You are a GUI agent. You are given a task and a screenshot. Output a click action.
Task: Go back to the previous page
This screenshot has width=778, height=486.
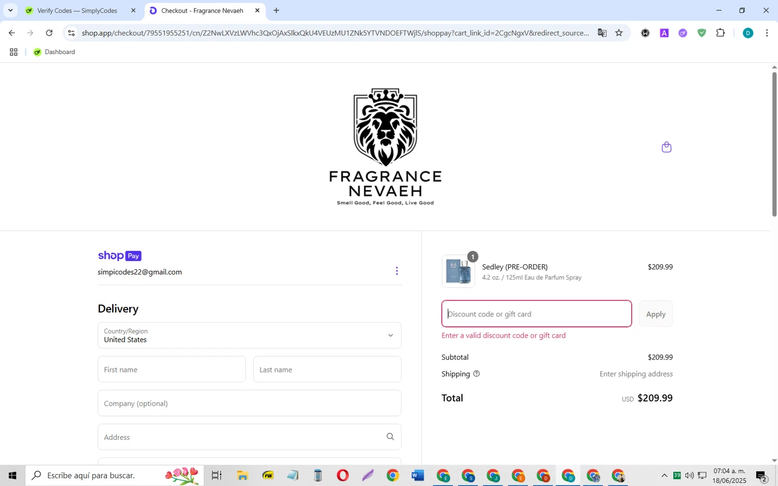pyautogui.click(x=11, y=33)
